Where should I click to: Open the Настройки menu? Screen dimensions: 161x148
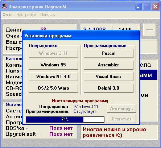[26, 15]
